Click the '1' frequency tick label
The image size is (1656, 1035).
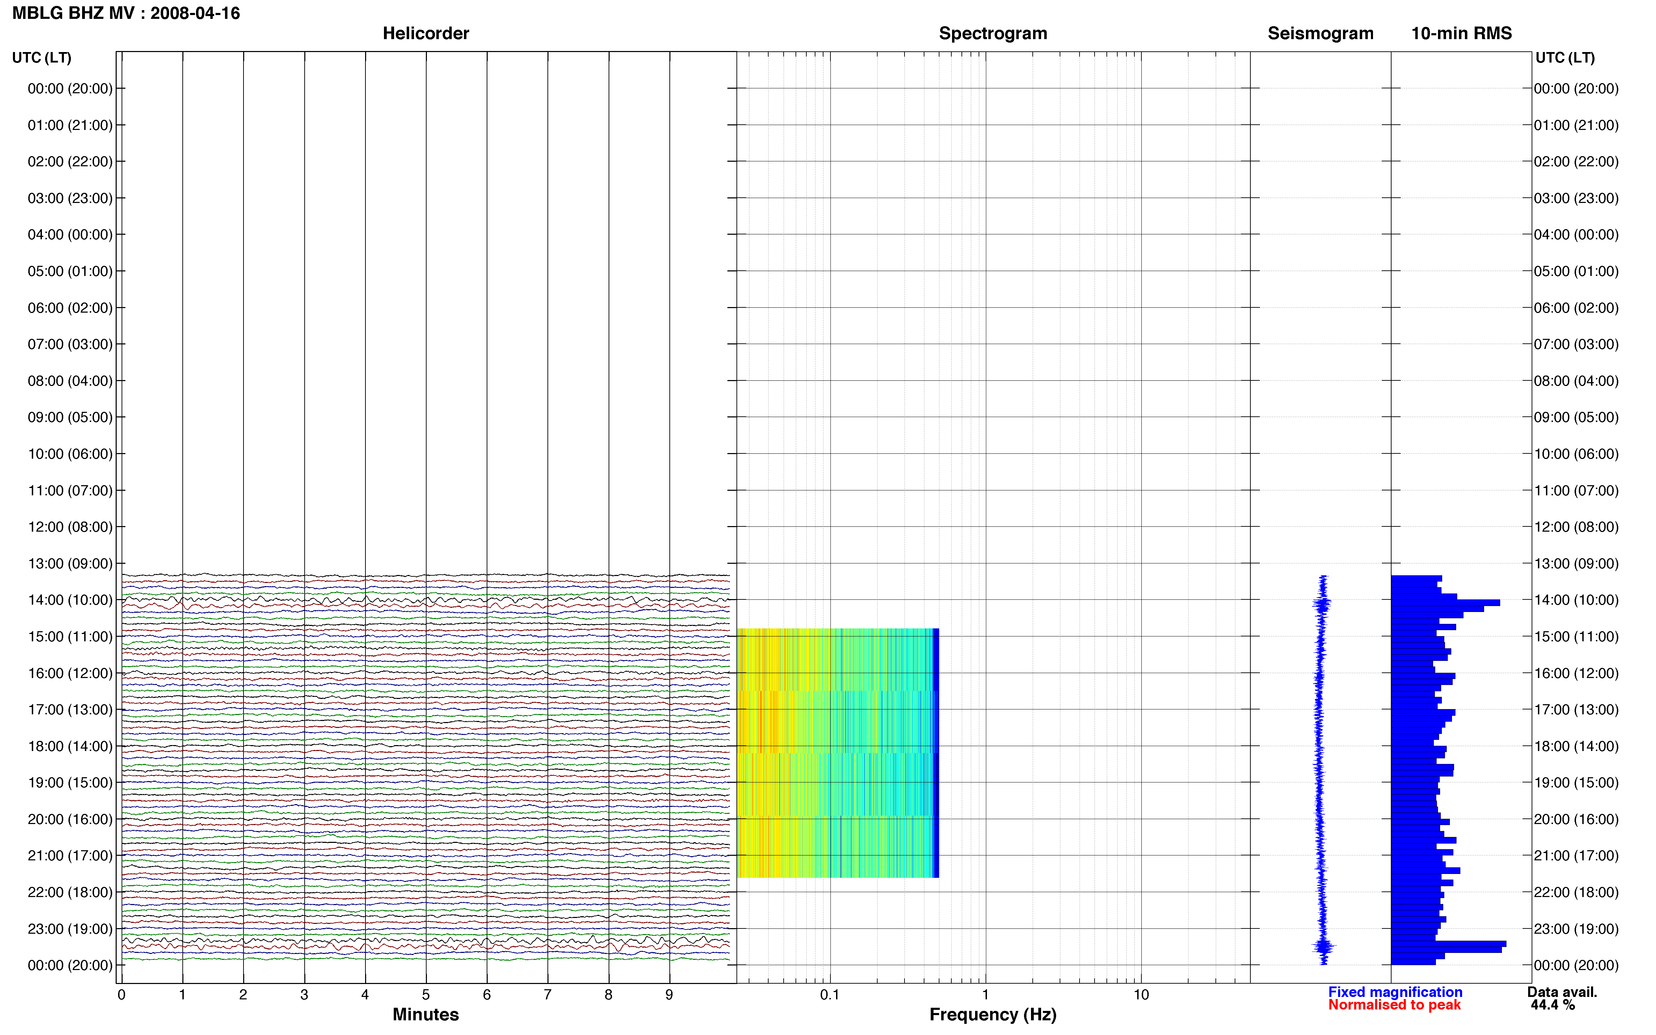985,994
